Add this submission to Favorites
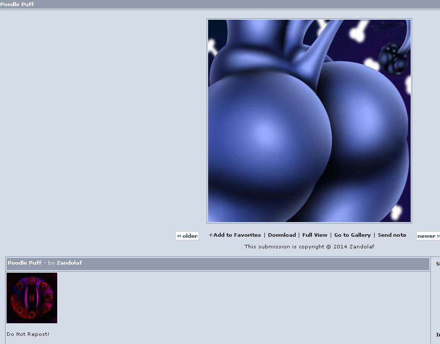Screen dimensions: 440x344 [234, 235]
